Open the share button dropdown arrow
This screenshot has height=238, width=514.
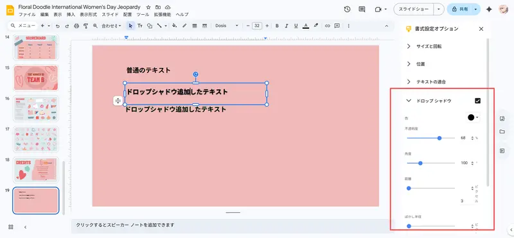[475, 10]
